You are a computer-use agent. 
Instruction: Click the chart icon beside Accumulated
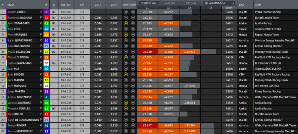click(x=206, y=3)
